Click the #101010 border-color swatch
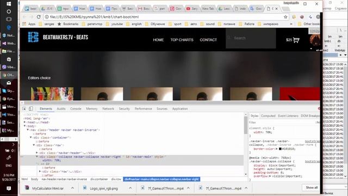Screen dimensions: 348x196 click(x=280, y=149)
